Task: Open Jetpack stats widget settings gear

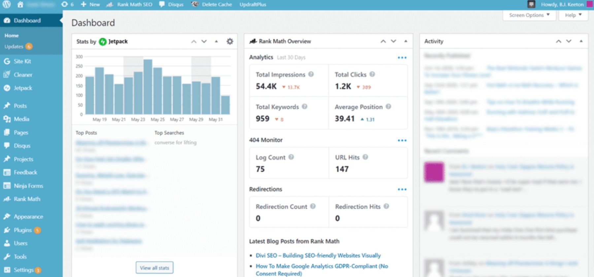Action: tap(230, 42)
